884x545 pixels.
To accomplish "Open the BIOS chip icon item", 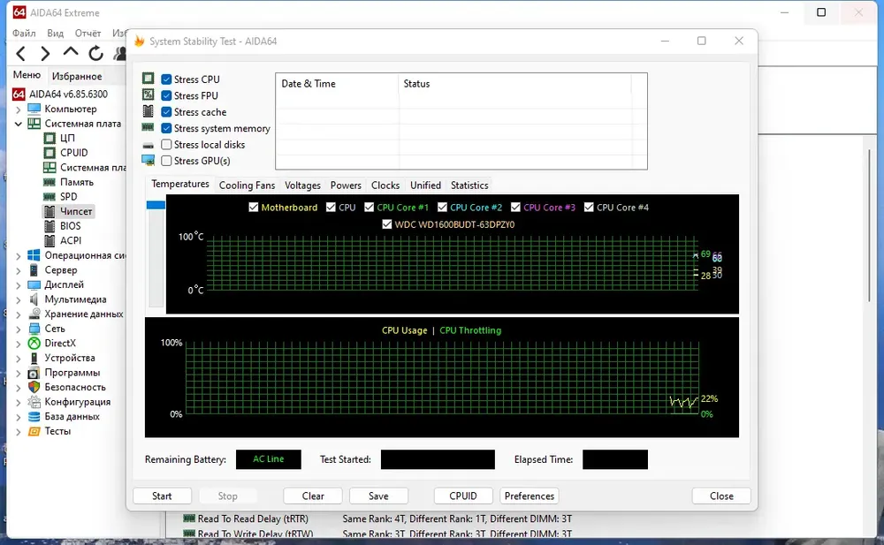I will 50,226.
